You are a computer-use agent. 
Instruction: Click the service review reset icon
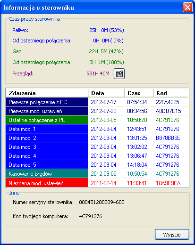coord(119,74)
